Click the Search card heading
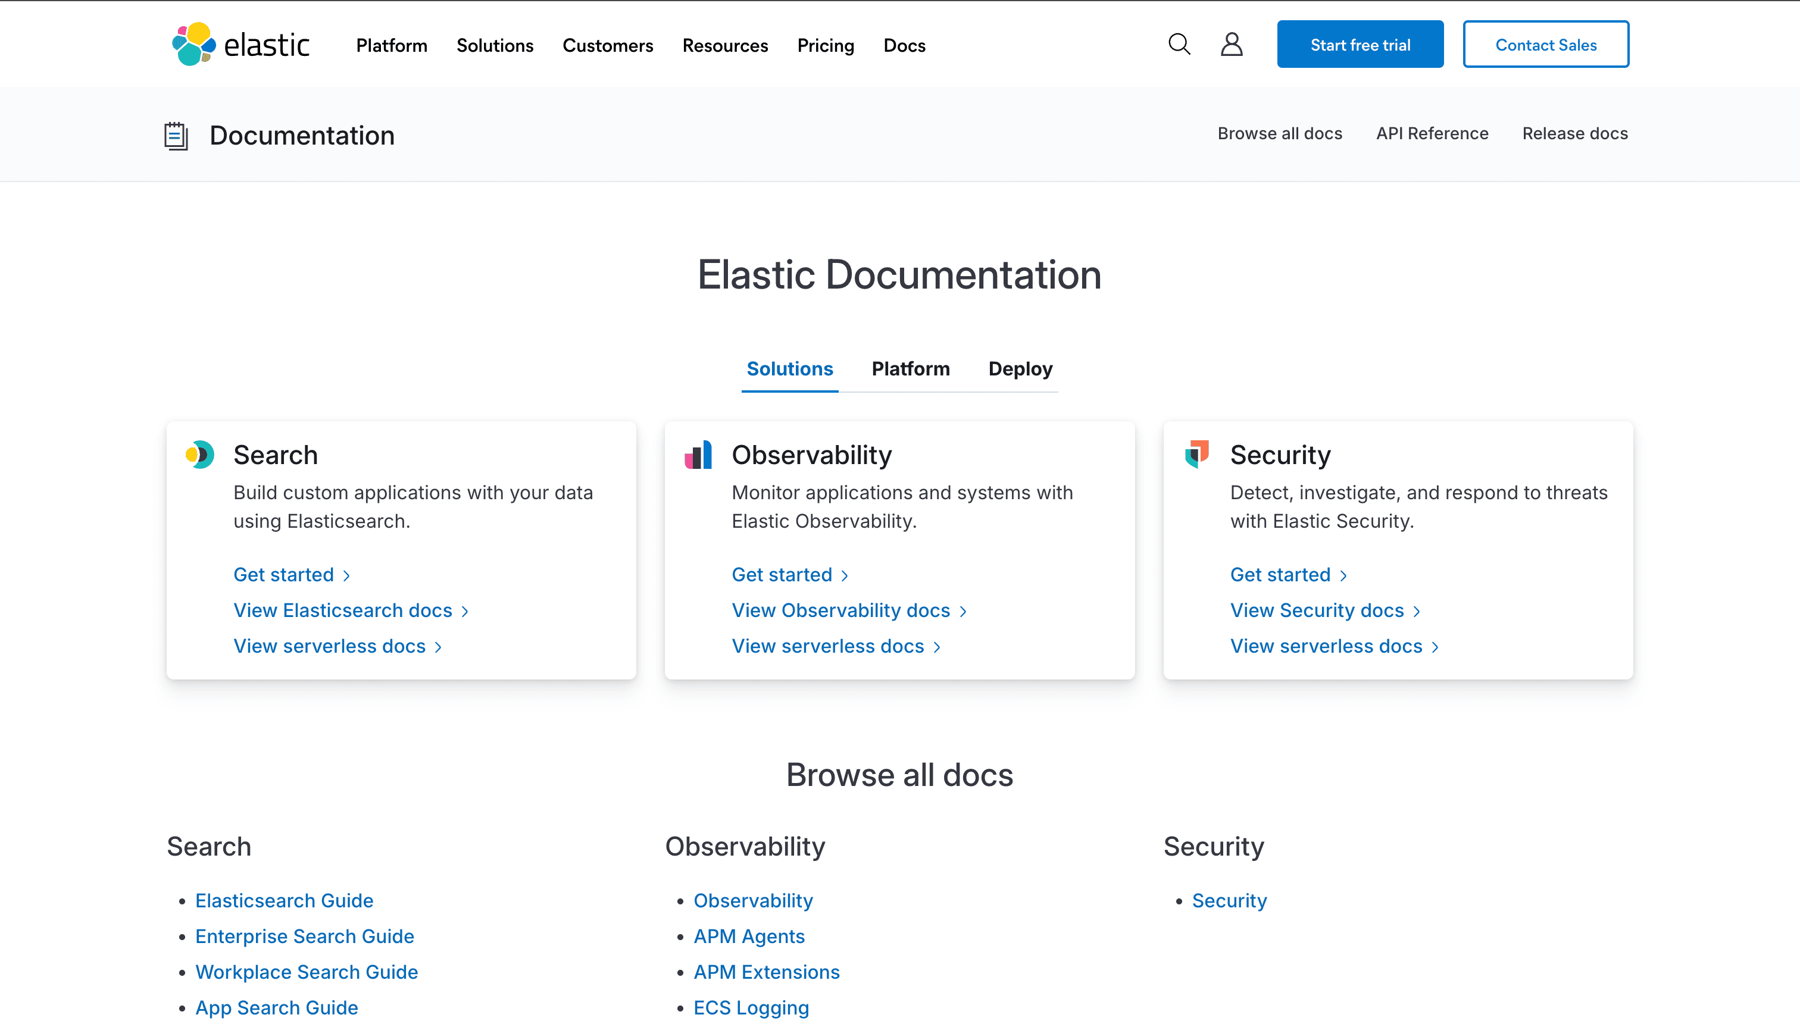The image size is (1800, 1021). click(x=276, y=455)
